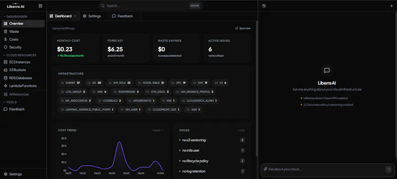
Task: Click the send message icon
Action: pyautogui.click(x=389, y=169)
